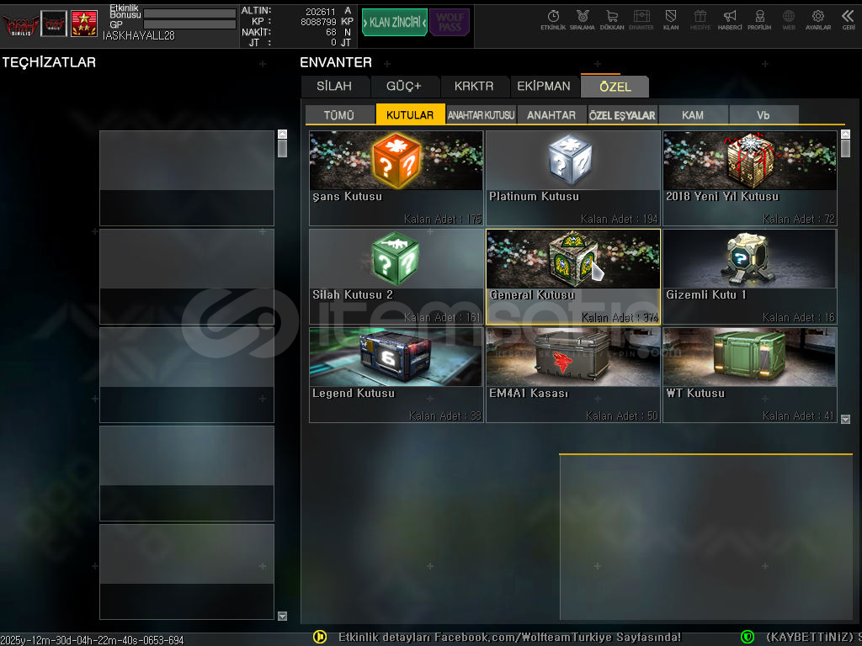Click the KLAN ZİNCİRİ button

point(394,23)
